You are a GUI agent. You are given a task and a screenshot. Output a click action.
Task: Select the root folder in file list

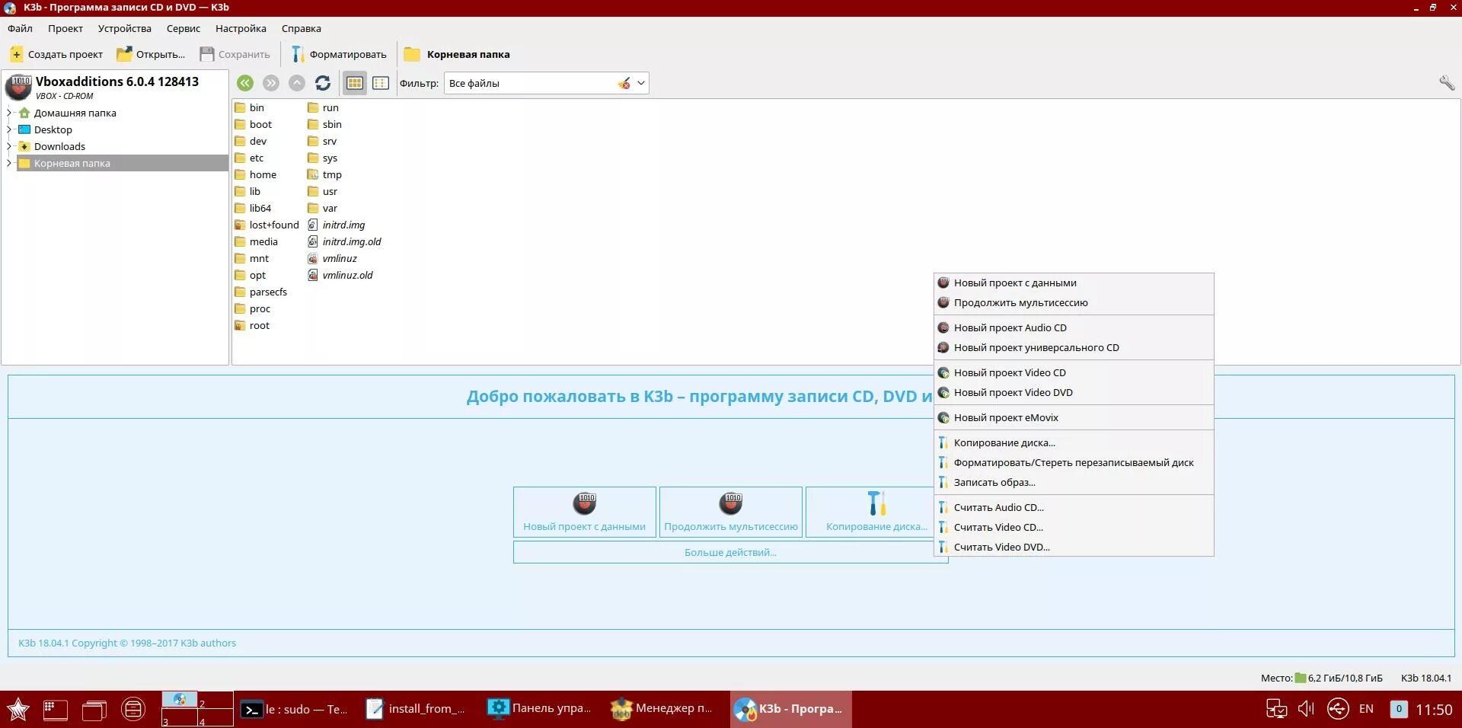253,325
